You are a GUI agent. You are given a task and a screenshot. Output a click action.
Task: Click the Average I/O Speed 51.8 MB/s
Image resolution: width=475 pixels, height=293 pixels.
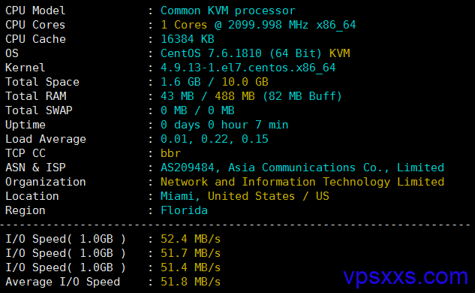191,282
